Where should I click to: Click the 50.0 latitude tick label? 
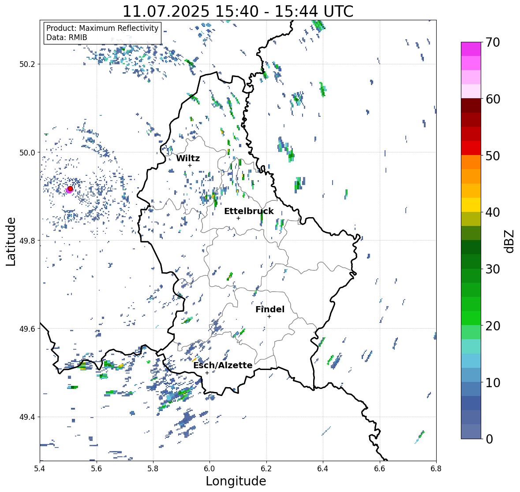27,153
